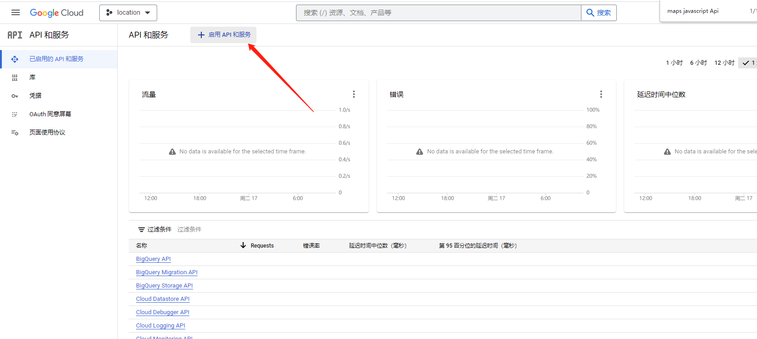Select the 1 小时 time range
Viewport: 757px width, 339px height.
pos(674,63)
